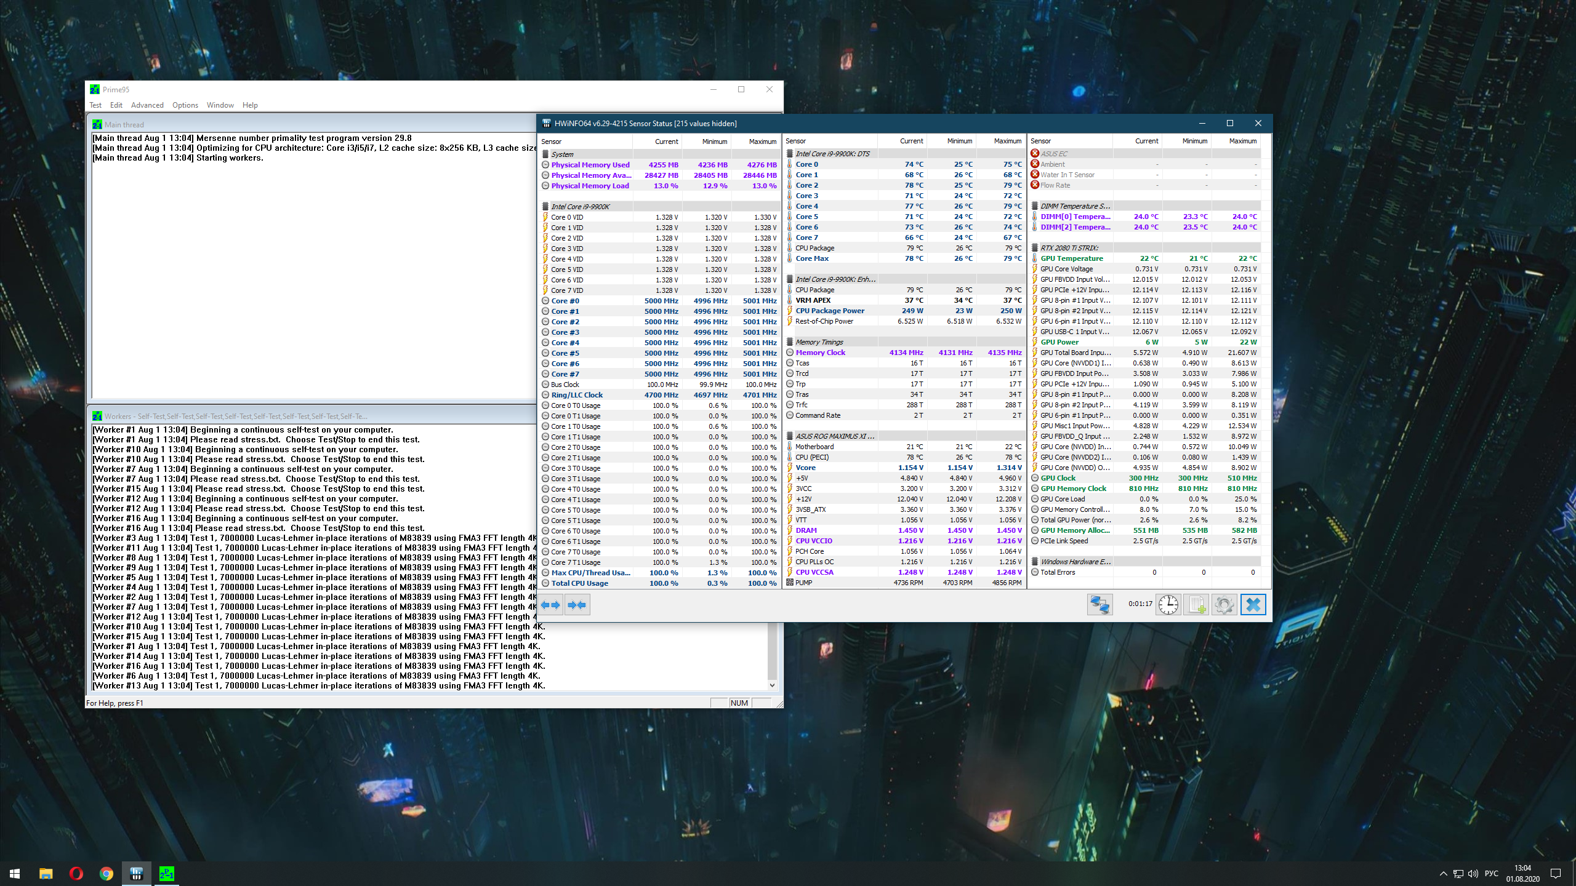The width and height of the screenshot is (1576, 886).
Task: Click the Maximum column header in the first panel
Action: point(762,142)
